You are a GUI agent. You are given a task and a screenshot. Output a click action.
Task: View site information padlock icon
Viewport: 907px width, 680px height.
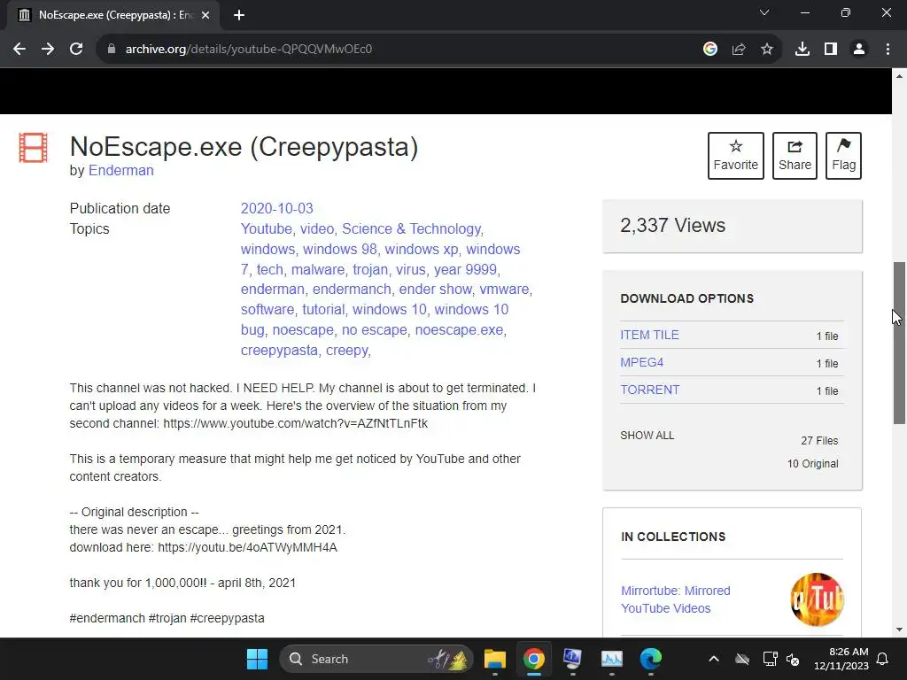111,50
